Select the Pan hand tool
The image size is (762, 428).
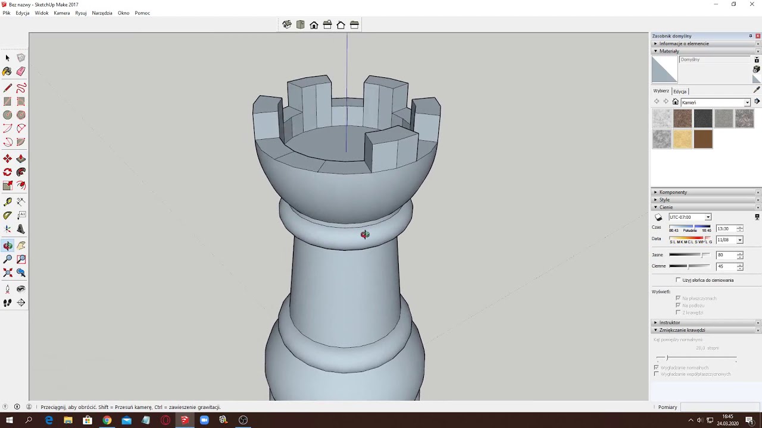(x=21, y=246)
